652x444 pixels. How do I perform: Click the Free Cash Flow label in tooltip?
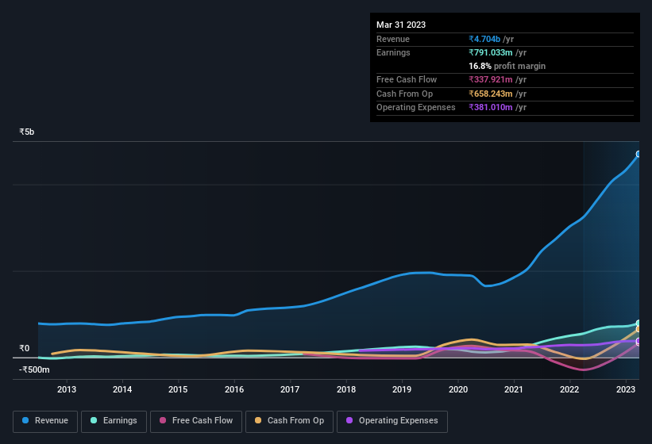tap(407, 79)
